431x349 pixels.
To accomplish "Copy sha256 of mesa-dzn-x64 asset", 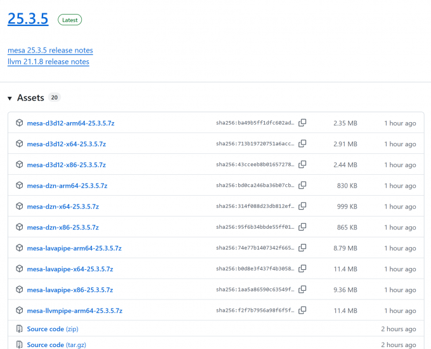I will pyautogui.click(x=302, y=206).
